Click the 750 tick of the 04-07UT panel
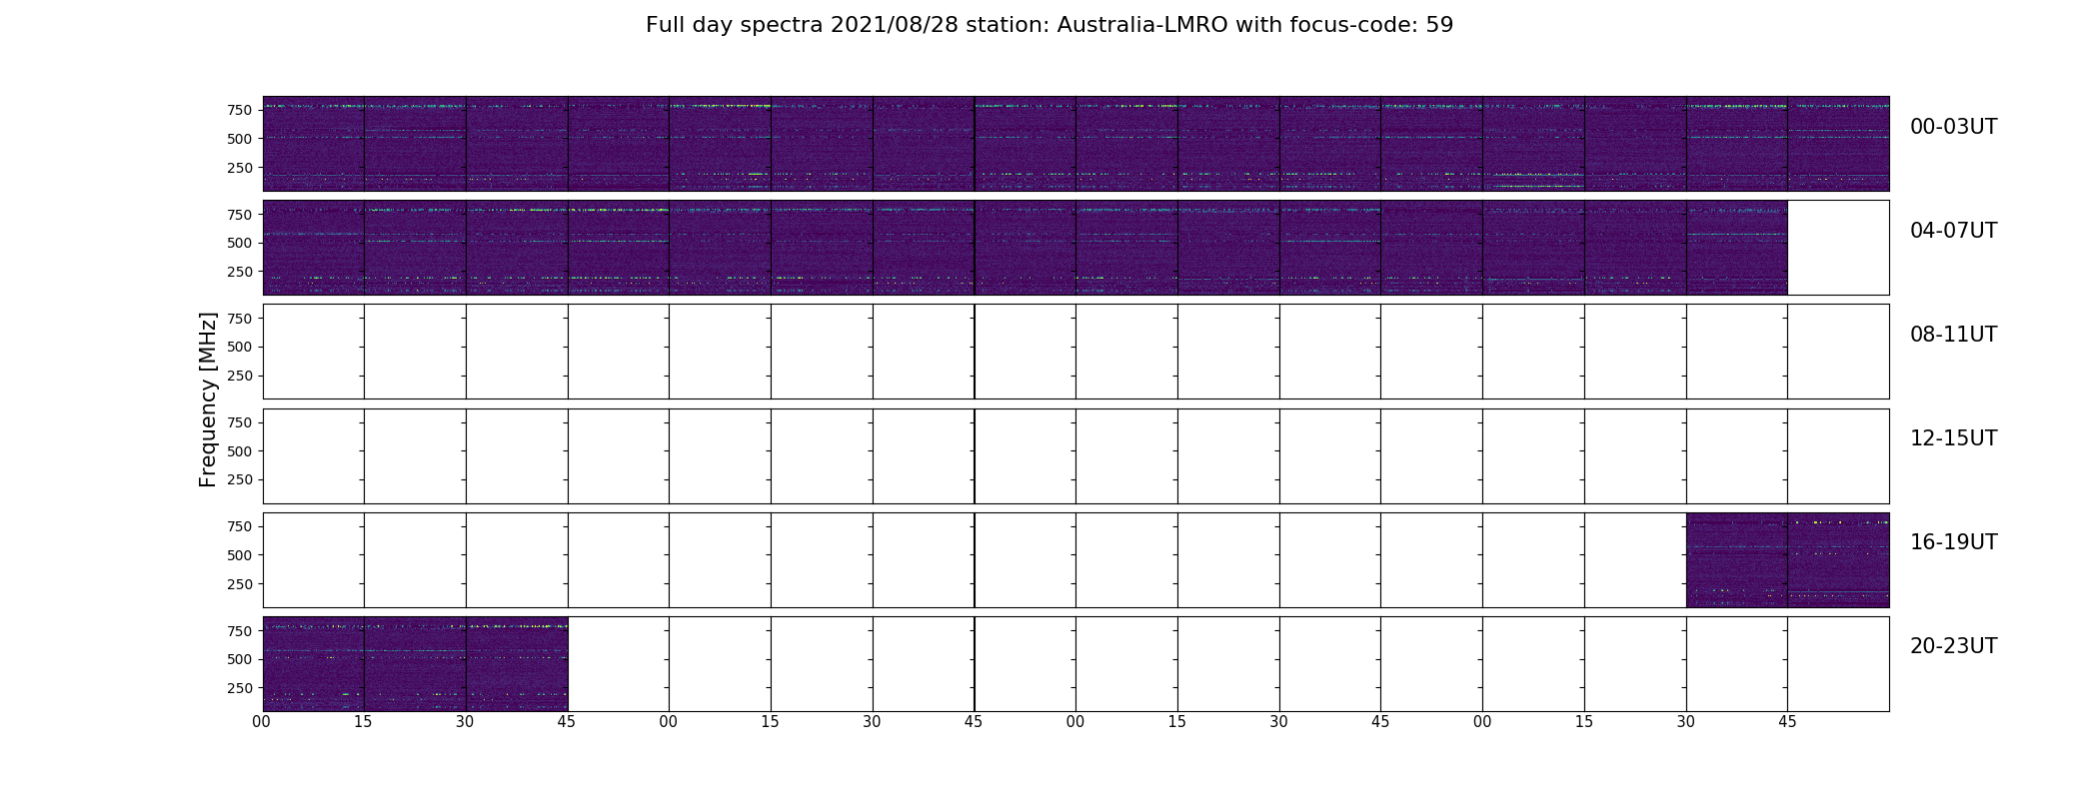 pos(240,215)
